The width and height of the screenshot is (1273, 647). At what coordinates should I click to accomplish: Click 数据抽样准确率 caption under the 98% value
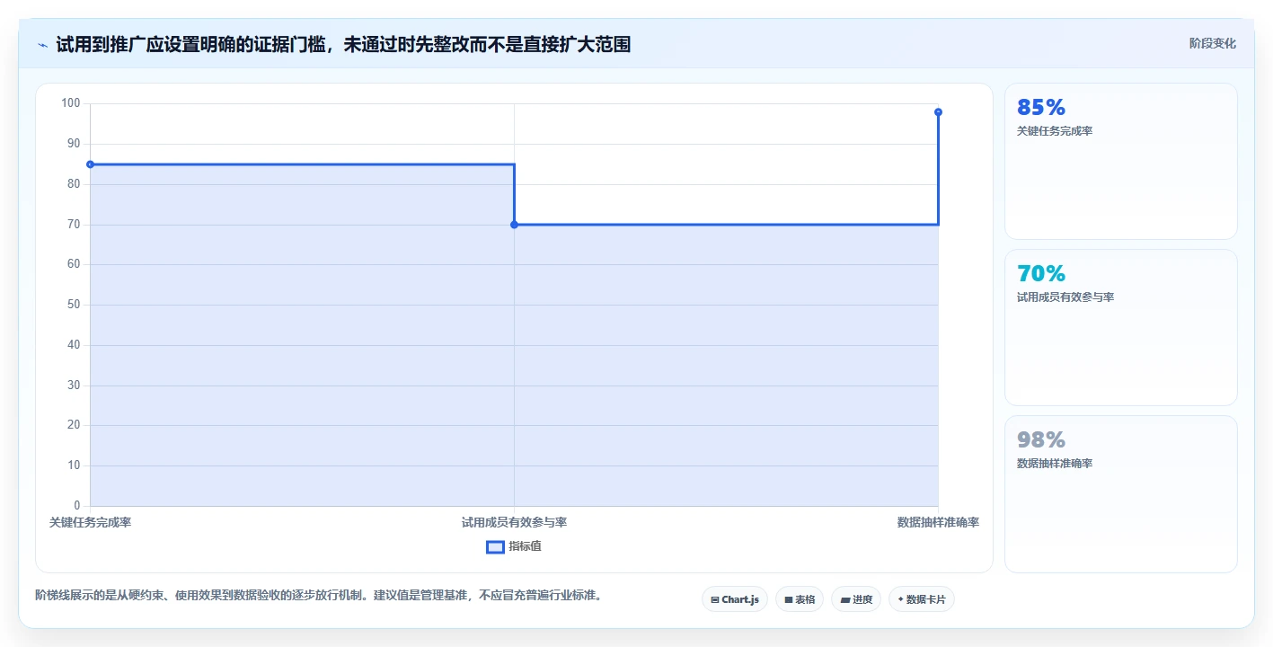[1055, 464]
